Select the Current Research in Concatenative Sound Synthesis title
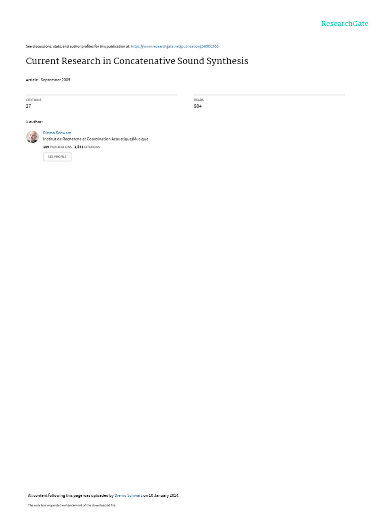 137,61
